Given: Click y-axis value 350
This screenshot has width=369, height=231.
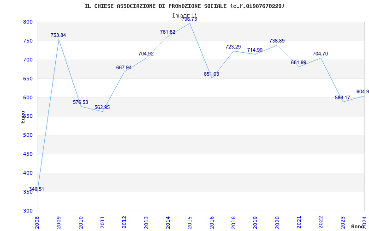Looking at the screenshot, I should click(x=28, y=192).
